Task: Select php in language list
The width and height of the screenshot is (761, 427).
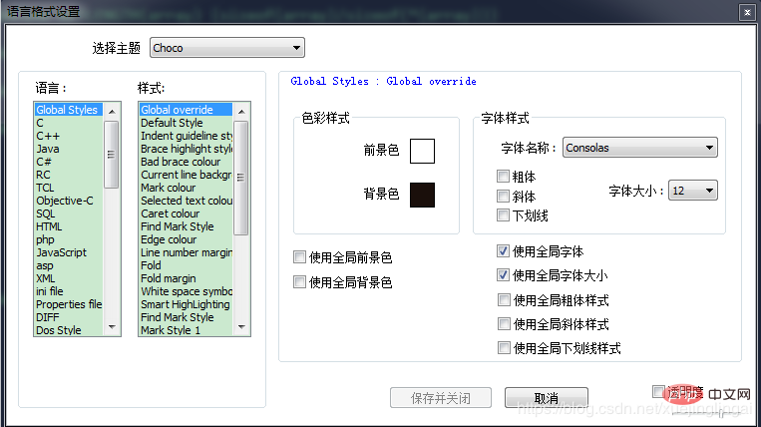Action: [x=69, y=239]
